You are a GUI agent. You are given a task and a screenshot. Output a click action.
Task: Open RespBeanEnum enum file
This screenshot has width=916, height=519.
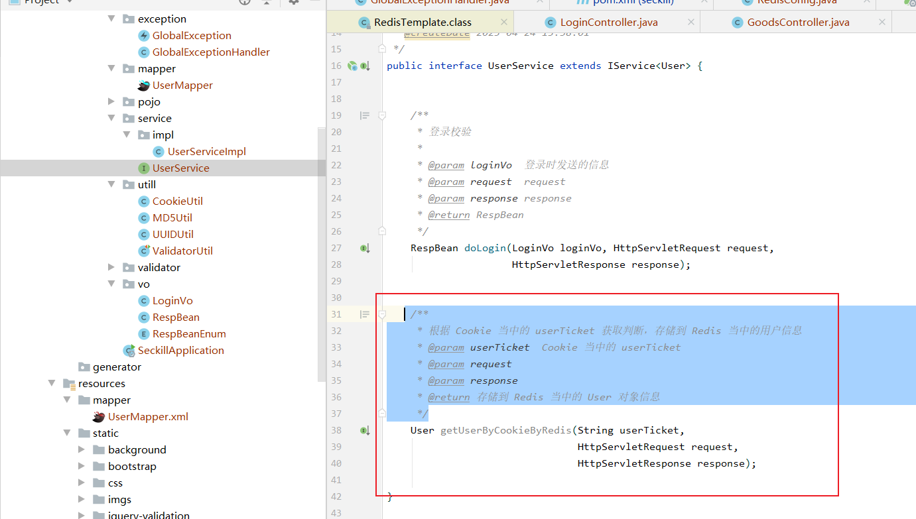point(189,333)
